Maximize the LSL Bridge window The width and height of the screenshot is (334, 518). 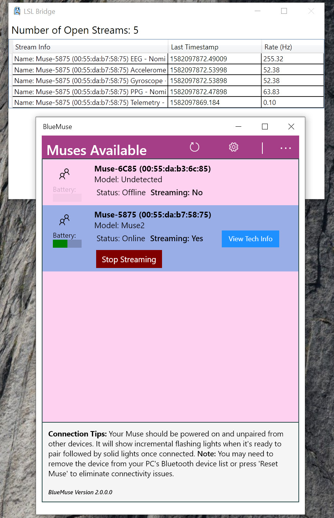coord(284,11)
